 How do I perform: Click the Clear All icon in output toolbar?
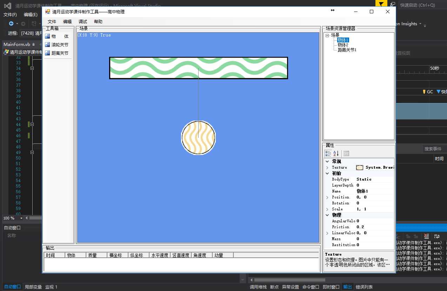click(x=426, y=237)
